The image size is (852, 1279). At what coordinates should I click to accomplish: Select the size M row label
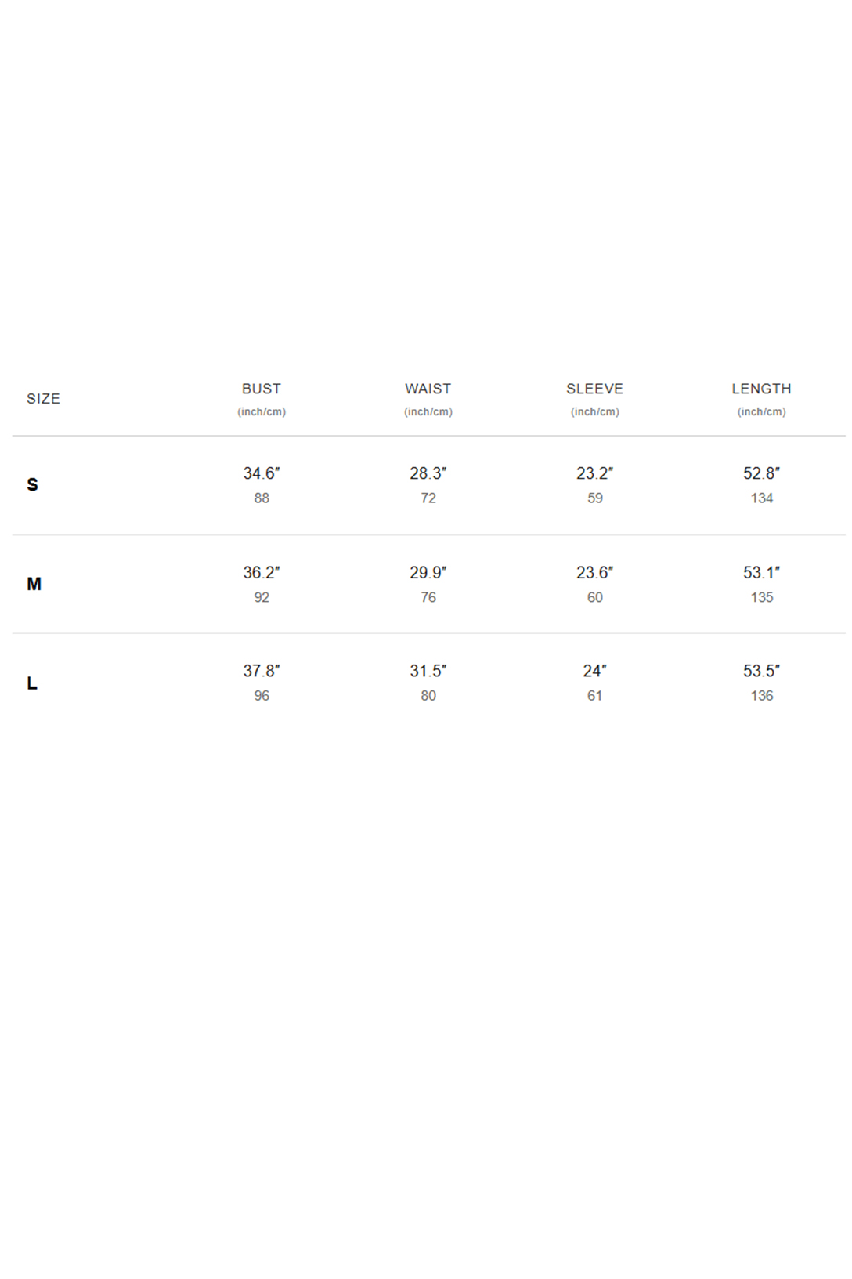34,584
